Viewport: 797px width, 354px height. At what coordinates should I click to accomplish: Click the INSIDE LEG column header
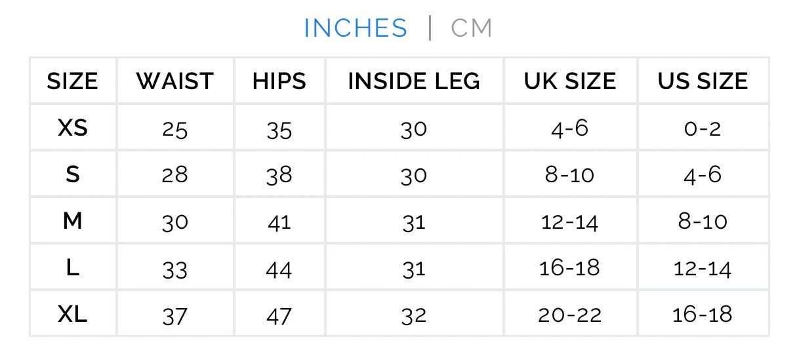coord(414,81)
